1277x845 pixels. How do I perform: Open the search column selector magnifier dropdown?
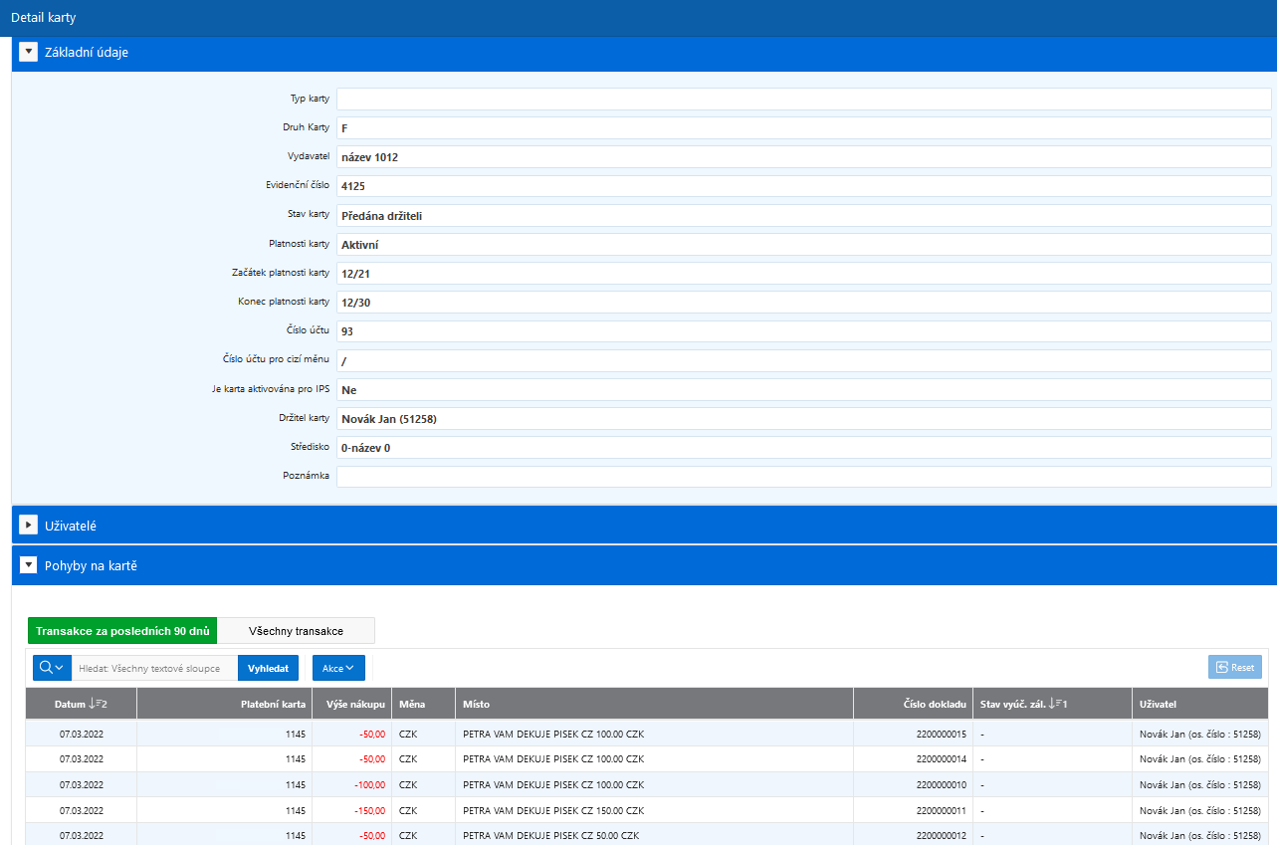(52, 668)
